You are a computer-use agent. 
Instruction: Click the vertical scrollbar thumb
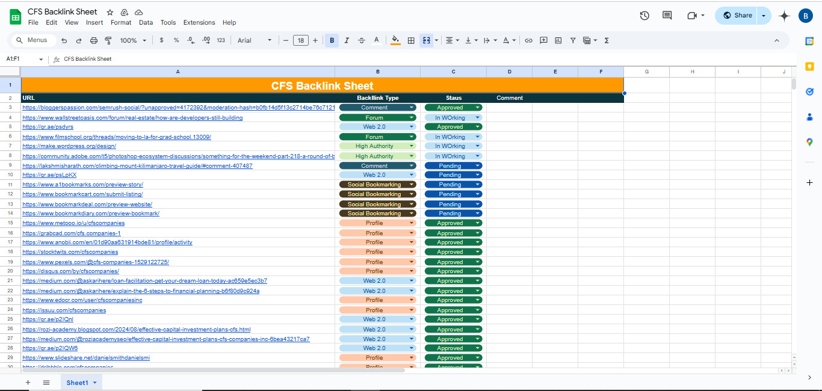tap(794, 84)
